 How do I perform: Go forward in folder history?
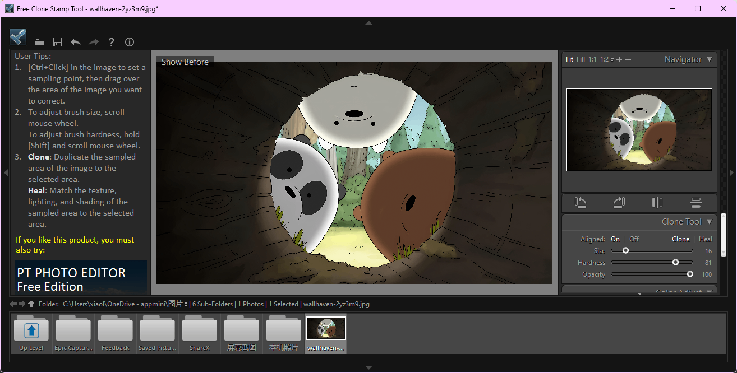(x=22, y=304)
